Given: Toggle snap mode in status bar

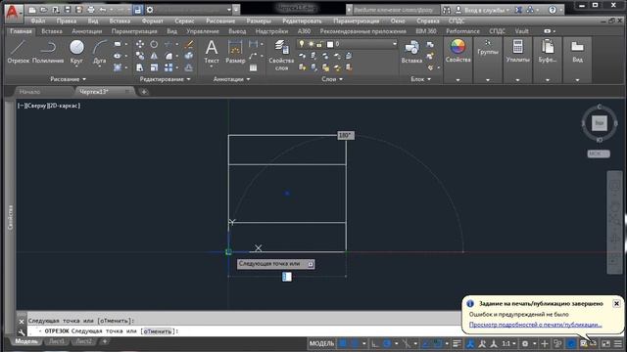Looking at the screenshot, I should tap(355, 343).
